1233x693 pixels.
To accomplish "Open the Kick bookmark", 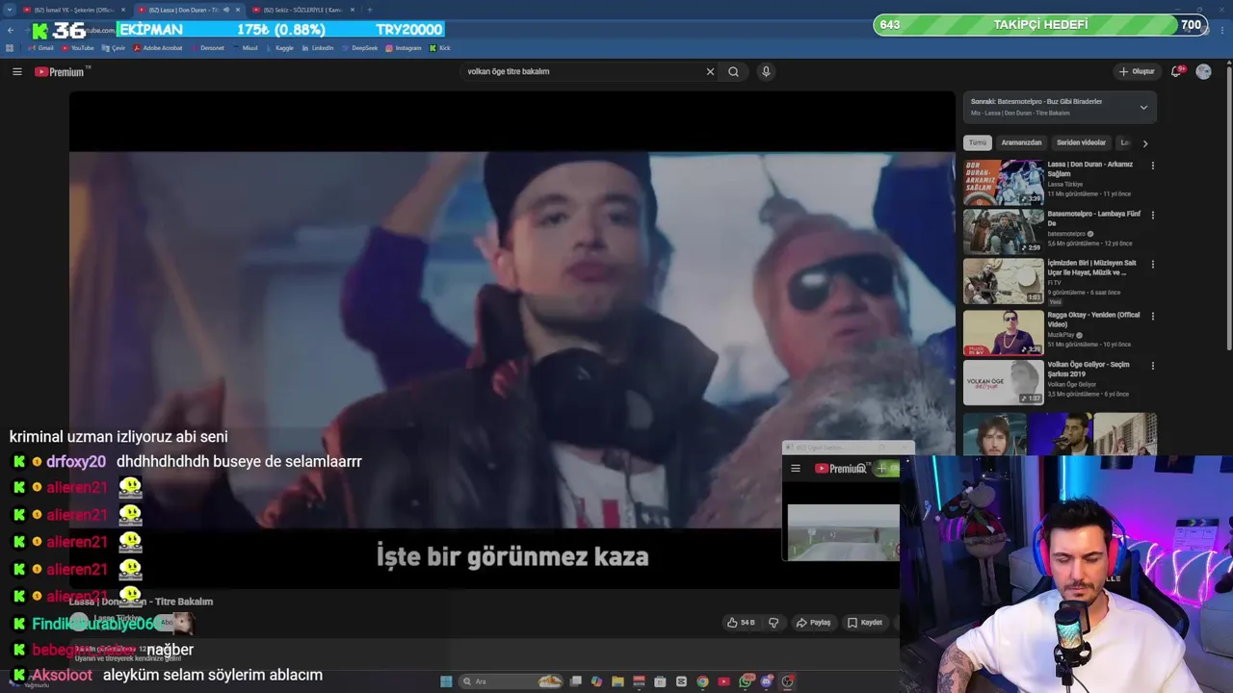I will [440, 47].
